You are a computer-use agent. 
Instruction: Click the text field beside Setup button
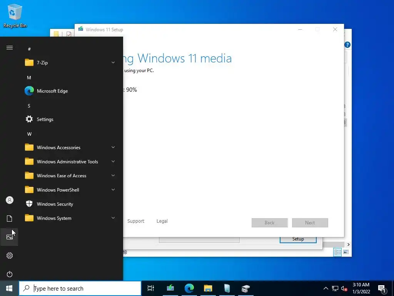[199, 240]
